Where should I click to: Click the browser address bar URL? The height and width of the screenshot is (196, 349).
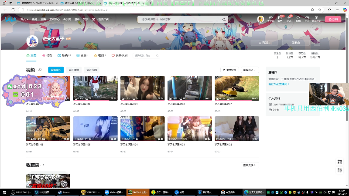tap(67, 10)
